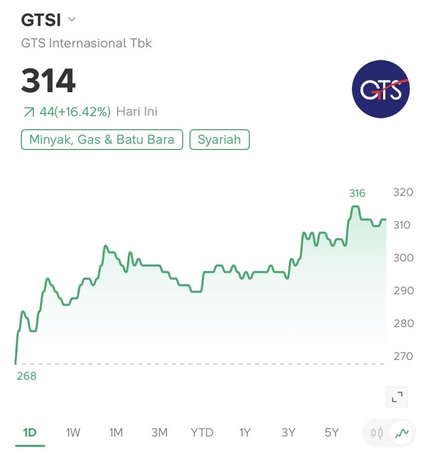
Task: Switch to line chart view
Action: pos(400,433)
